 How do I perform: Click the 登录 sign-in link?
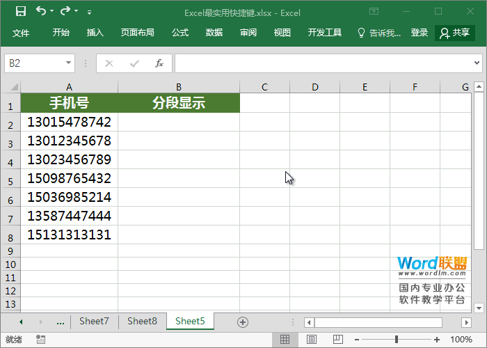(x=419, y=33)
